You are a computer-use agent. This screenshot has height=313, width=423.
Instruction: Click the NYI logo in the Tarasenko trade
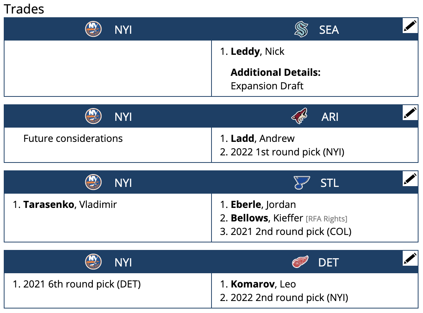[94, 182]
